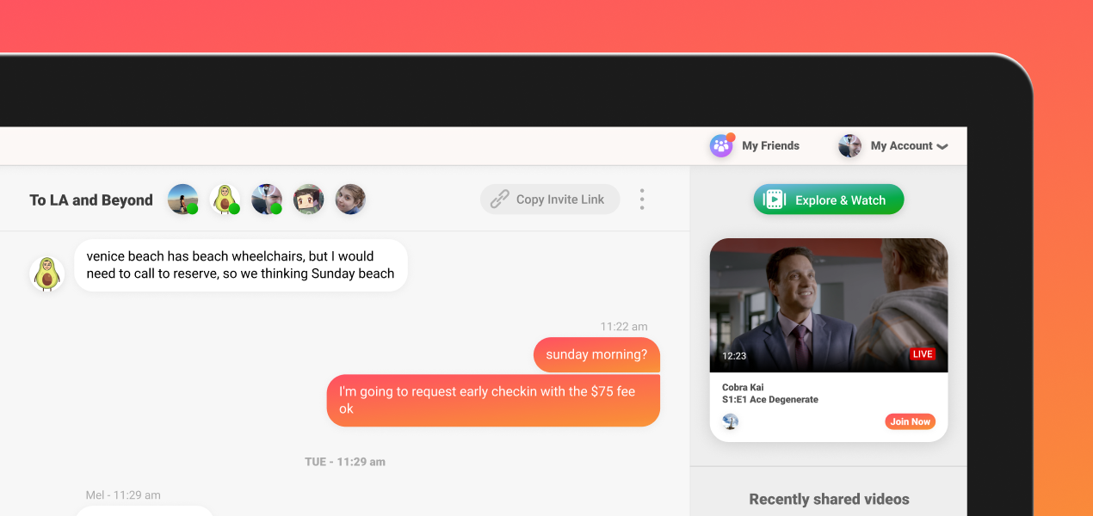
Task: Click the avocado avatar beside venice beach message
Action: click(x=46, y=273)
